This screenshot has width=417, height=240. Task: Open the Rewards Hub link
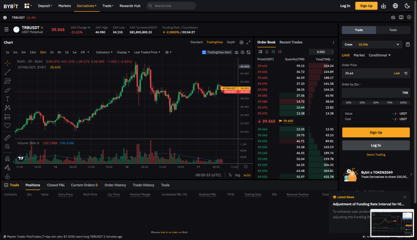click(130, 6)
